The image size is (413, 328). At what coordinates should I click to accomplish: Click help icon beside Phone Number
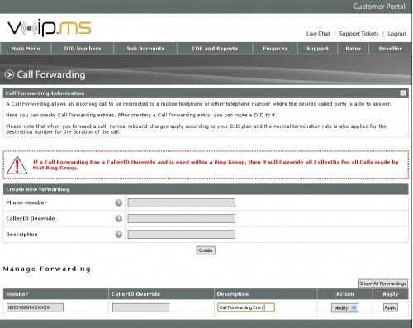click(x=119, y=202)
